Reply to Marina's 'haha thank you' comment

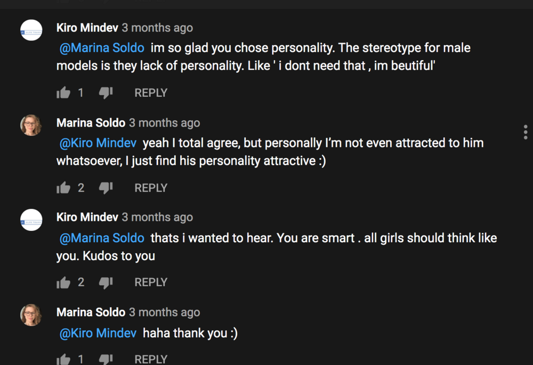point(151,359)
